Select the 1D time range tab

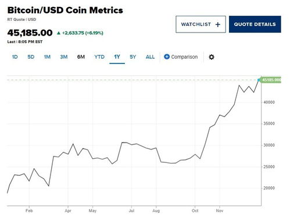pyautogui.click(x=15, y=57)
